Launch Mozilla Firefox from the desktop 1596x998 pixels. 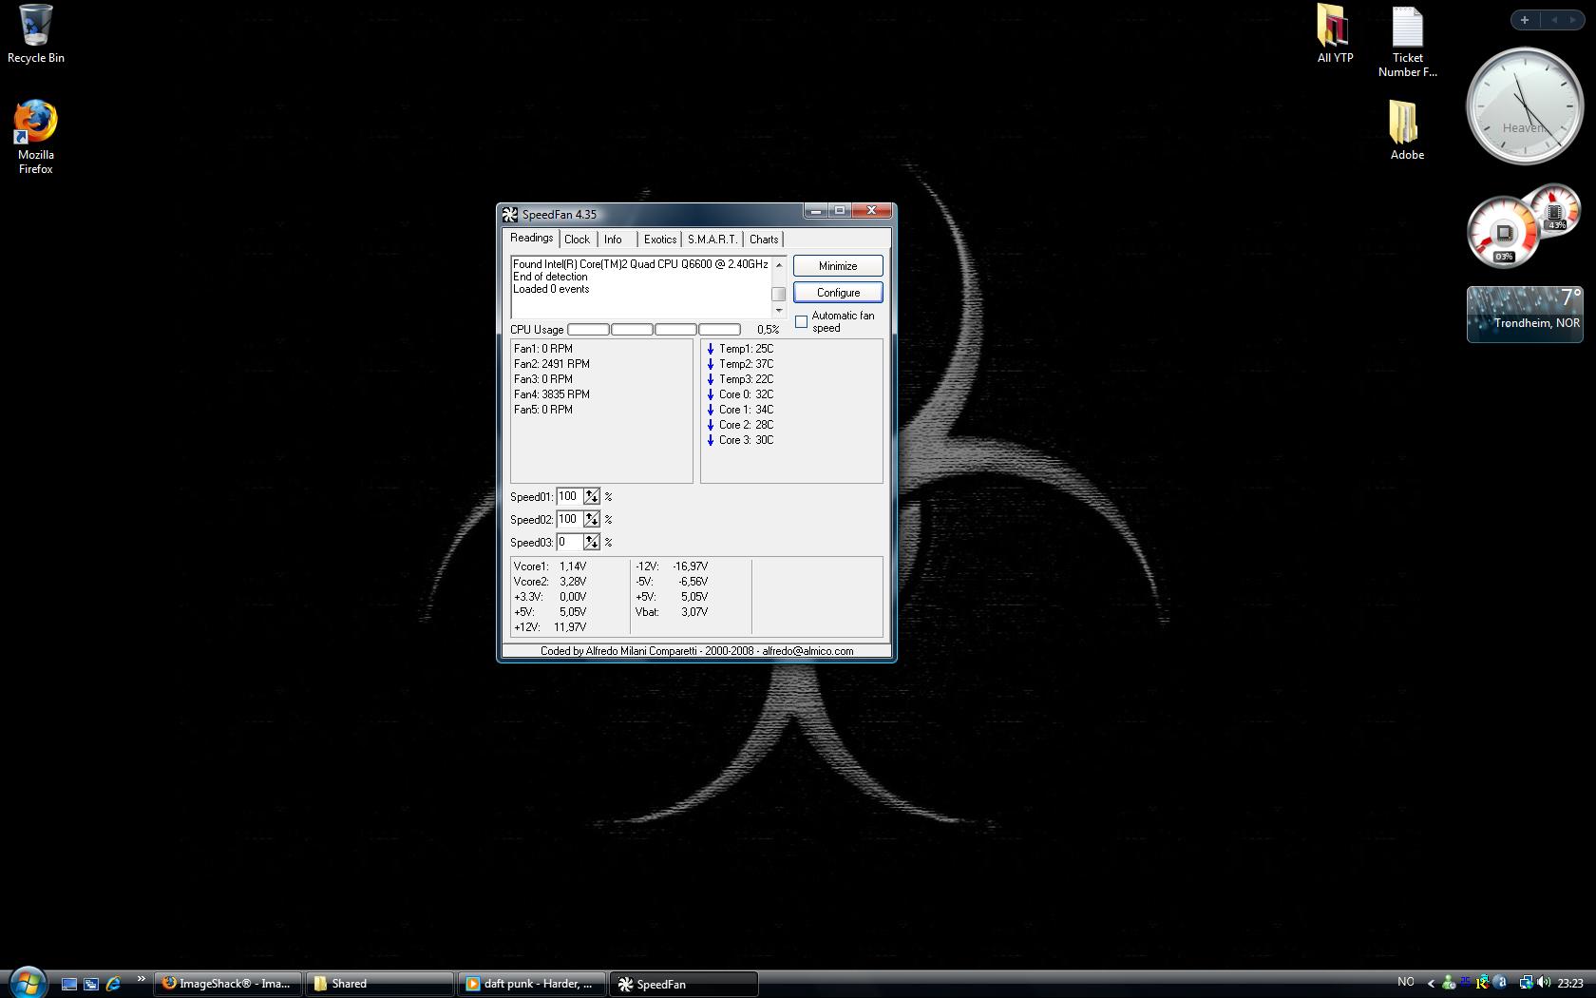35,137
